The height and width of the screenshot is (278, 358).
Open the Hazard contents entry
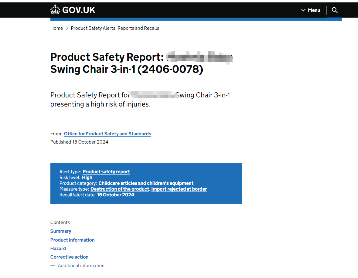[58, 248]
